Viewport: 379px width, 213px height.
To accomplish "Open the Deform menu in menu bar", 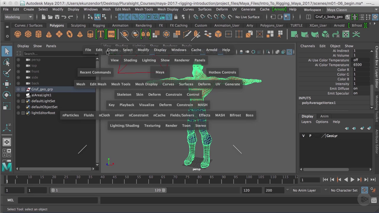I will pos(222,9).
